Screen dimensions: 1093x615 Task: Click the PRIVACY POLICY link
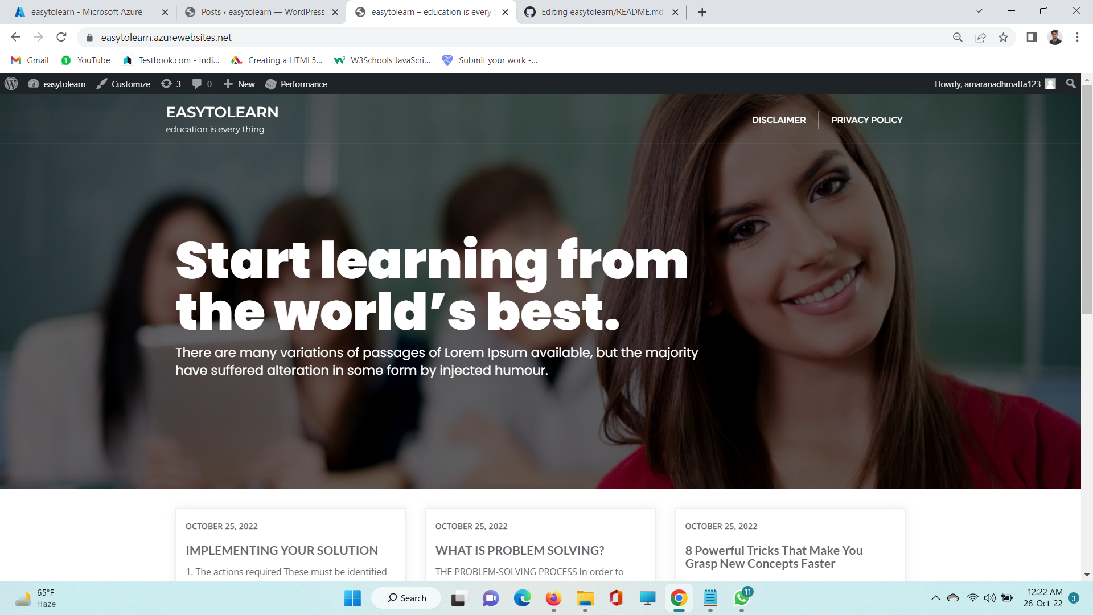point(866,120)
